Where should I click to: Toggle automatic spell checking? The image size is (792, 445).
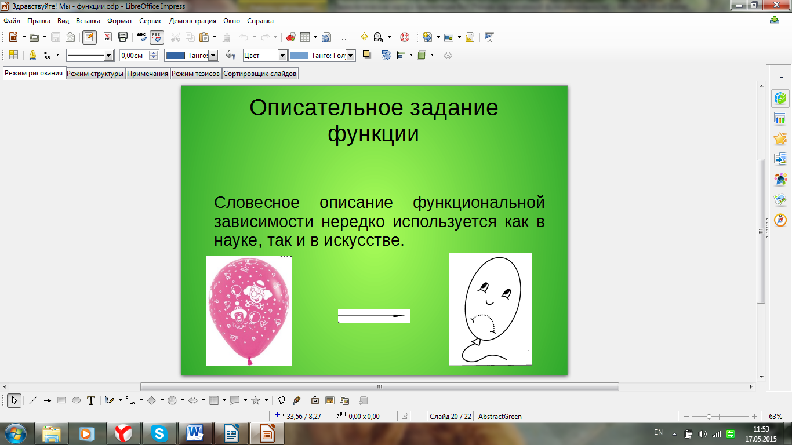click(x=157, y=37)
